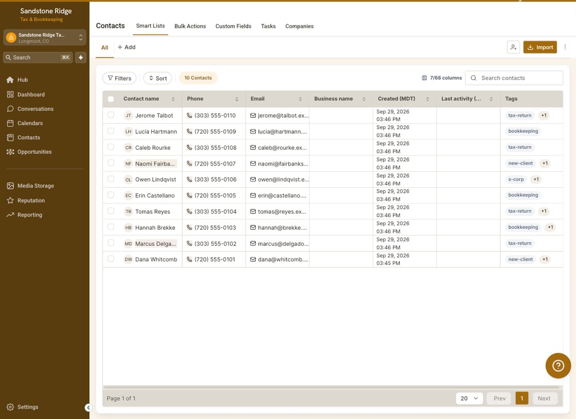Screen dimensions: 576x419
Task: Open the Reporting trend icon
Action: coord(10,215)
